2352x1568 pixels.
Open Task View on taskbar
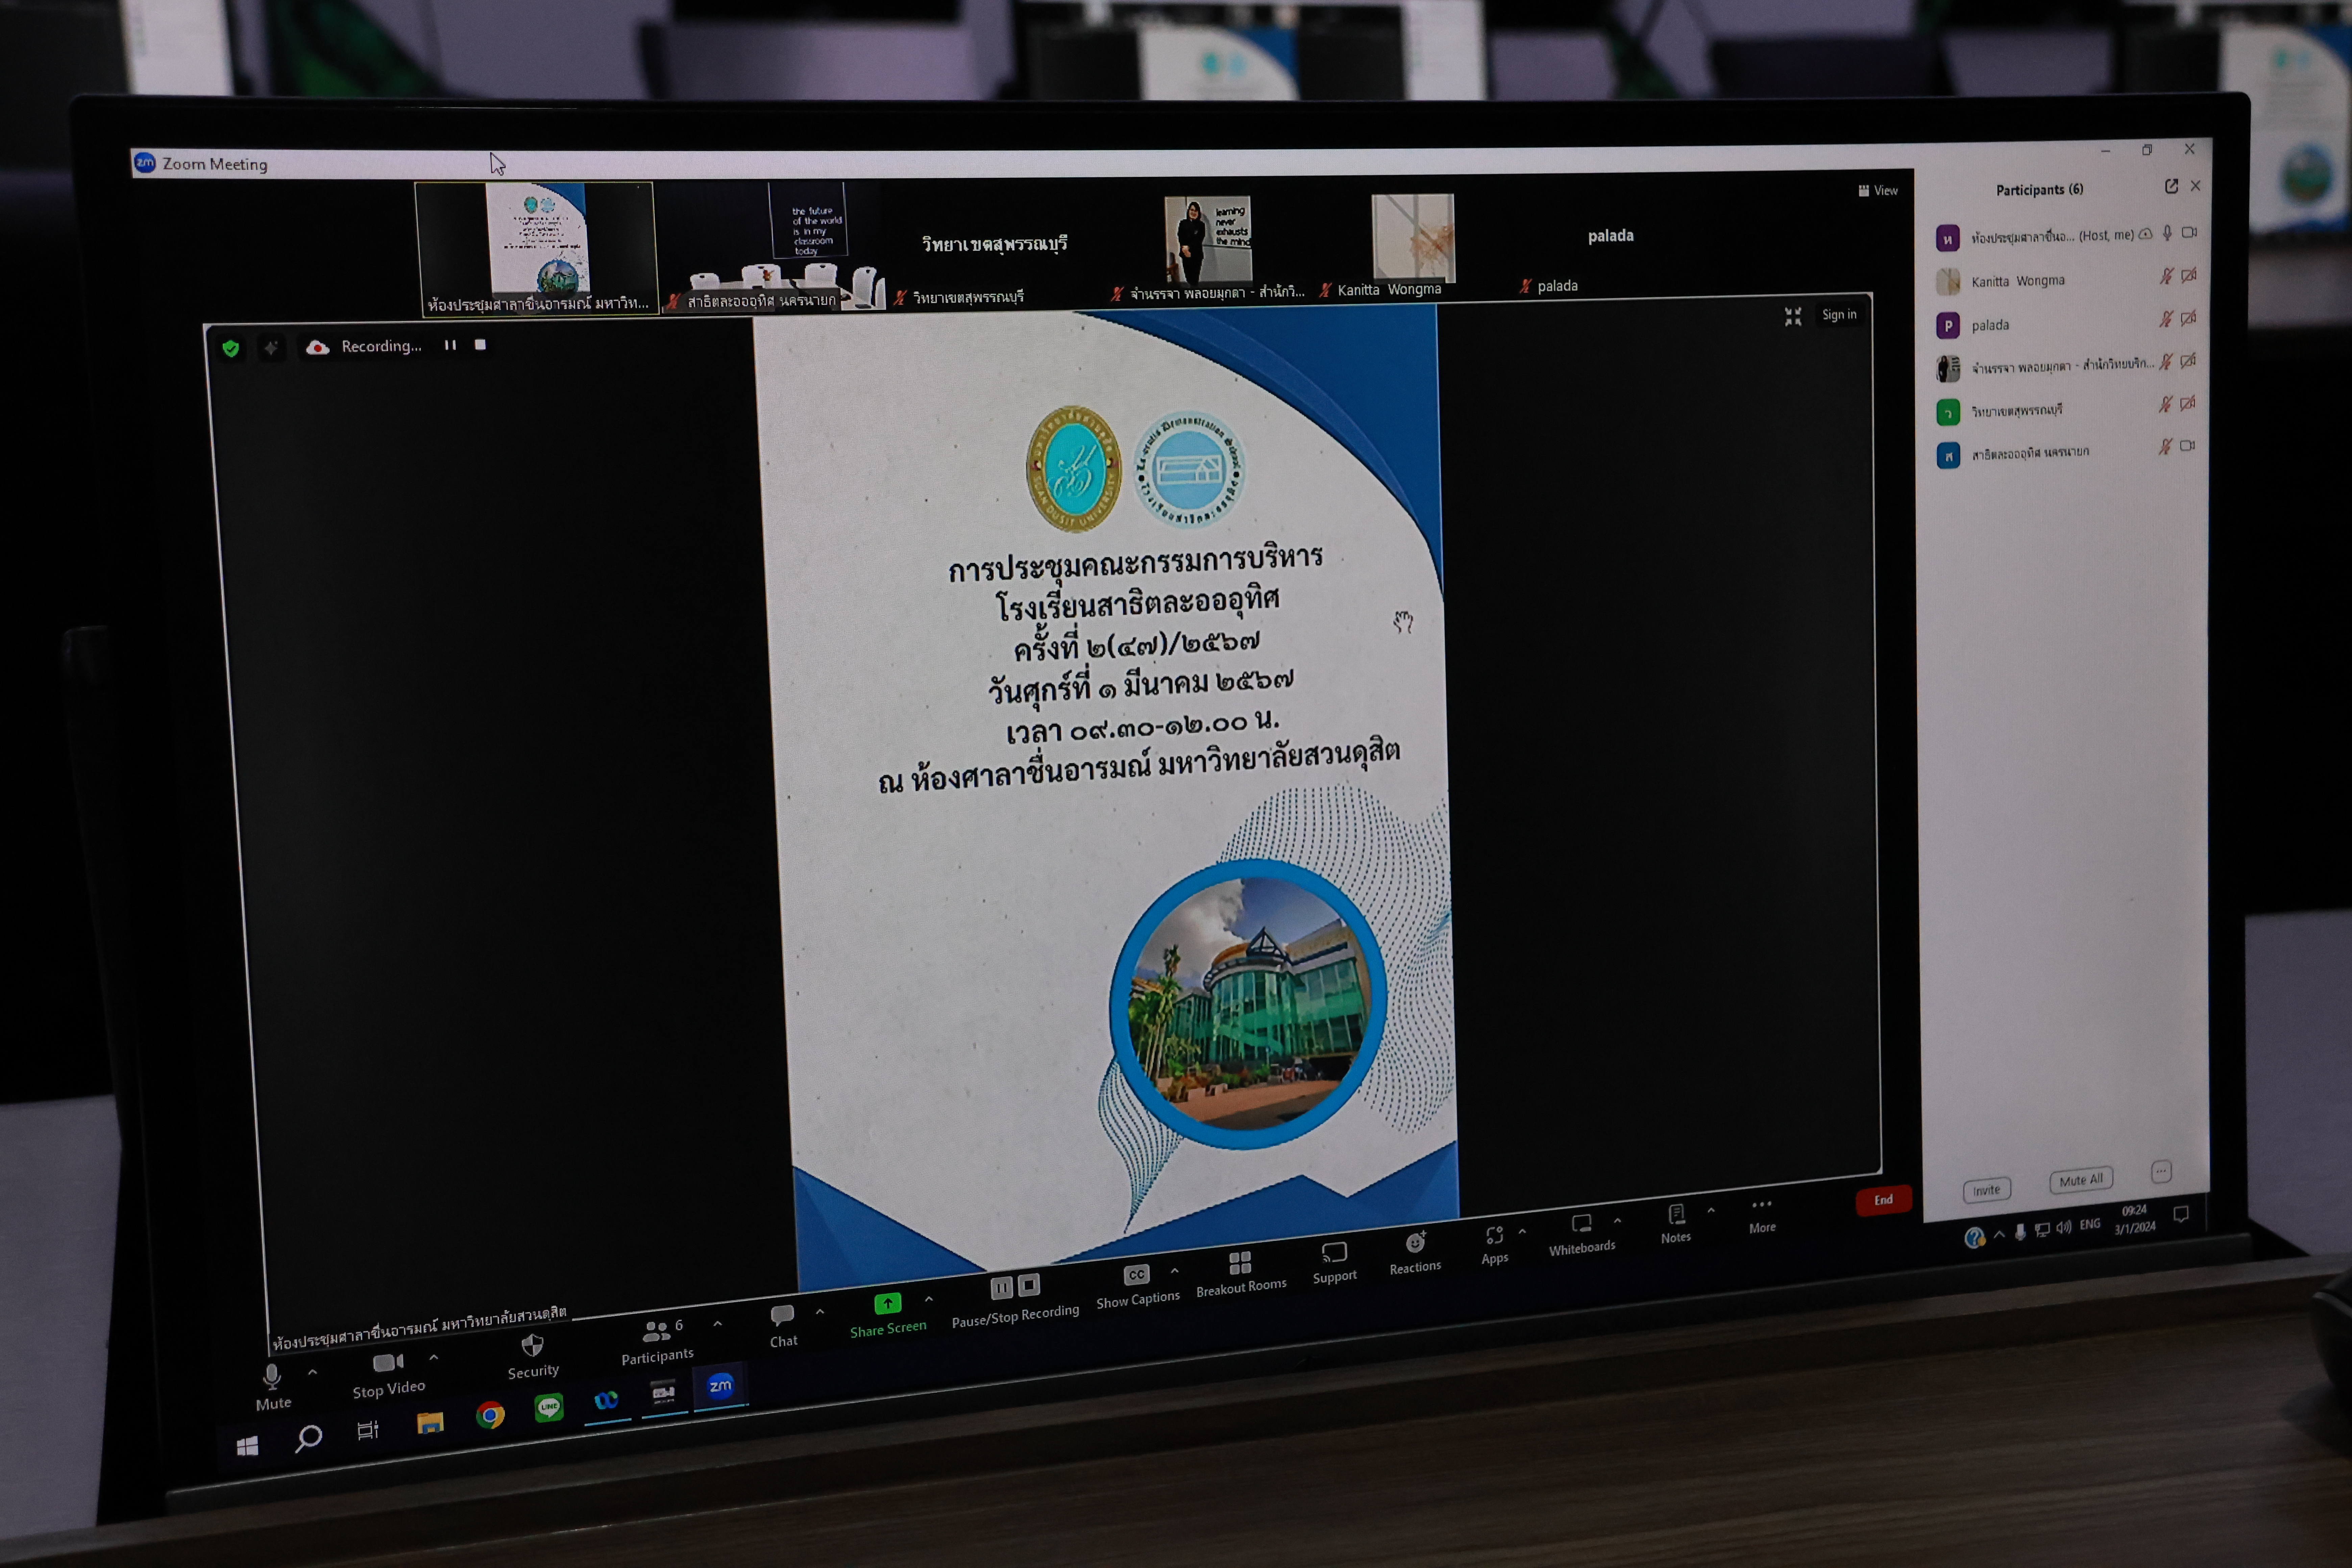(368, 1430)
